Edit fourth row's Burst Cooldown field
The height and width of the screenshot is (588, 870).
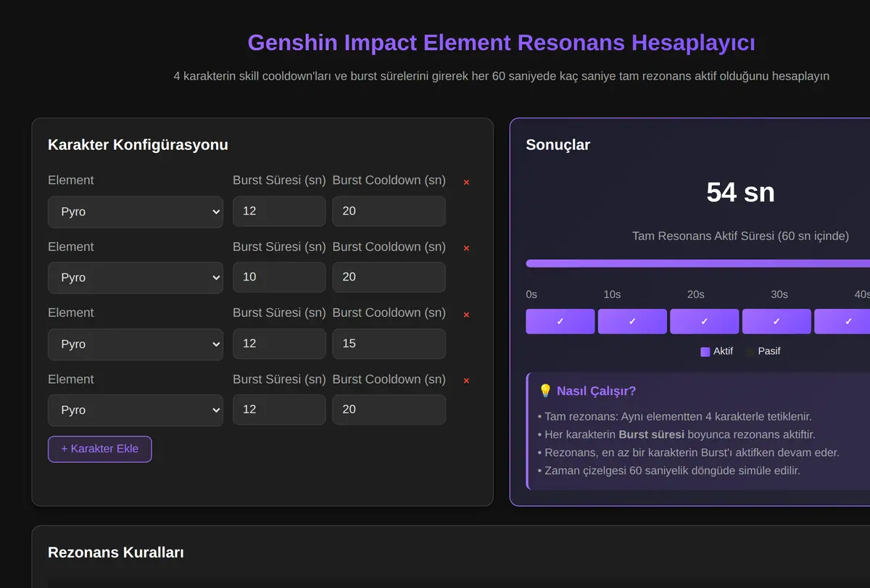(389, 410)
